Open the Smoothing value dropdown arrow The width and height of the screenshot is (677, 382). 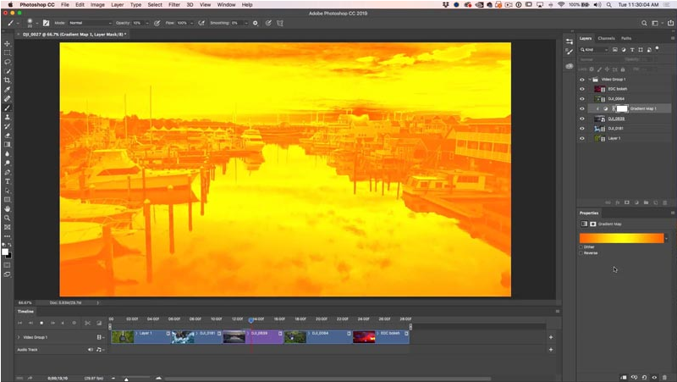click(x=246, y=23)
